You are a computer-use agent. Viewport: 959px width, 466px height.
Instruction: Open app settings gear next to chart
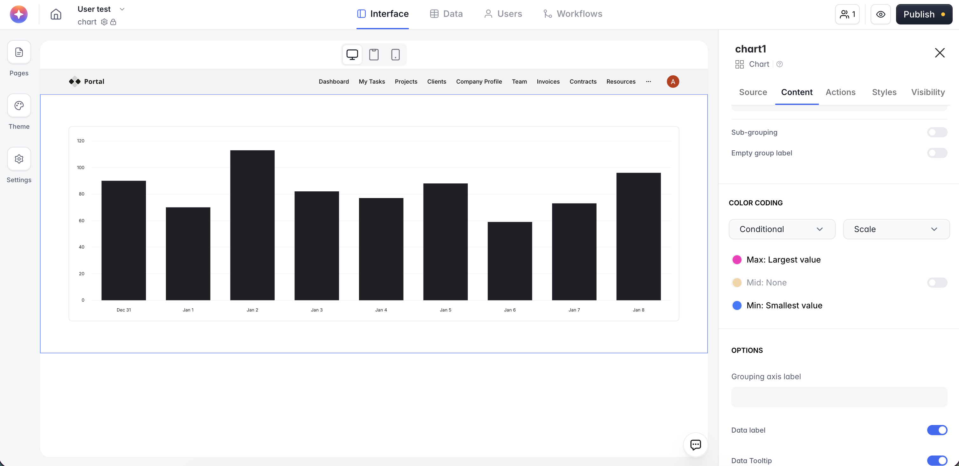104,22
